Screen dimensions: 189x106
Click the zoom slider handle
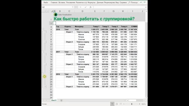(132, 104)
